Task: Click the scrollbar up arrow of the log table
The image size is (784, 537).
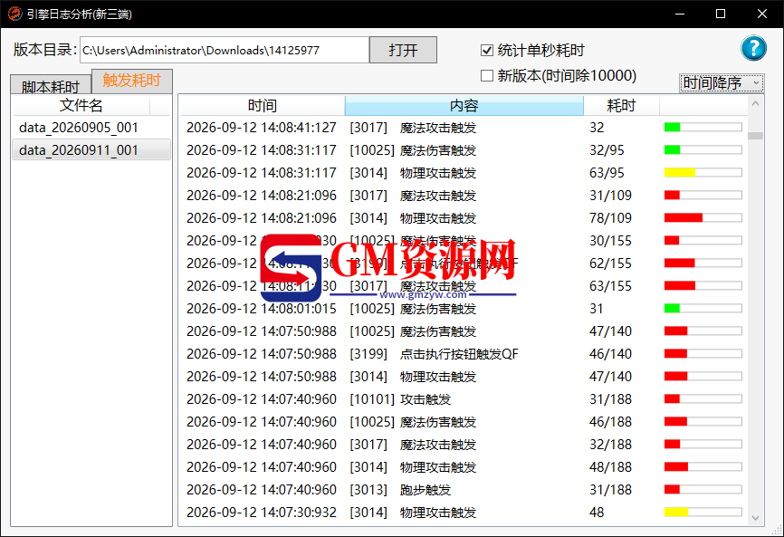Action: pos(755,103)
